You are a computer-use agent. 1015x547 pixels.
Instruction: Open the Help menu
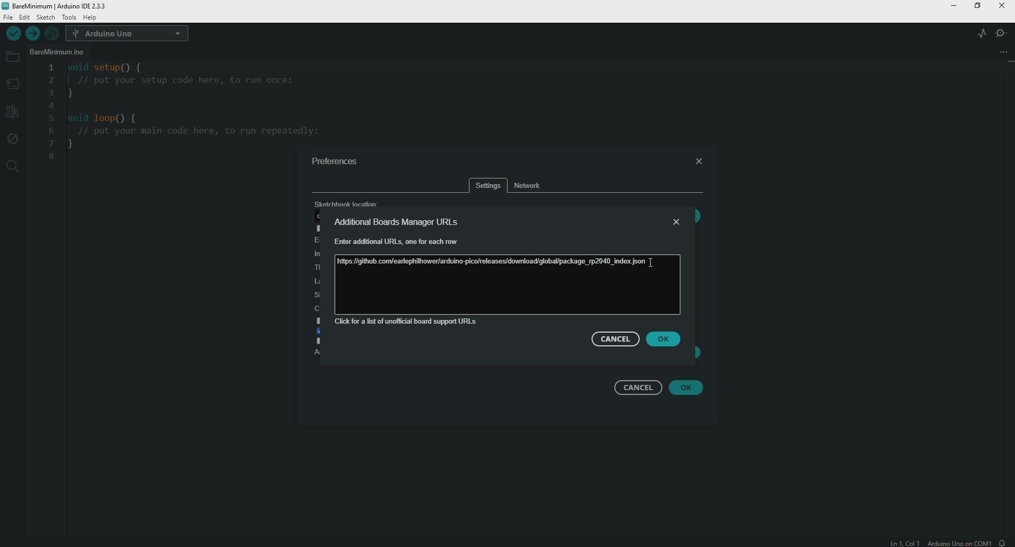[90, 17]
